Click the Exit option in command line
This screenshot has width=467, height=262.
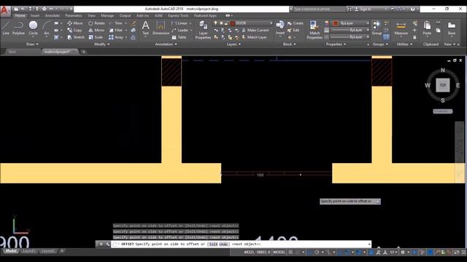click(x=213, y=245)
